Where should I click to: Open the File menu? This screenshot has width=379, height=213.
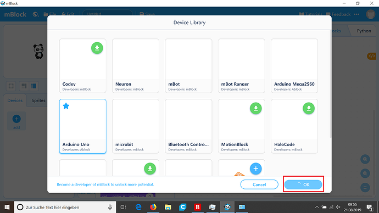(50, 14)
